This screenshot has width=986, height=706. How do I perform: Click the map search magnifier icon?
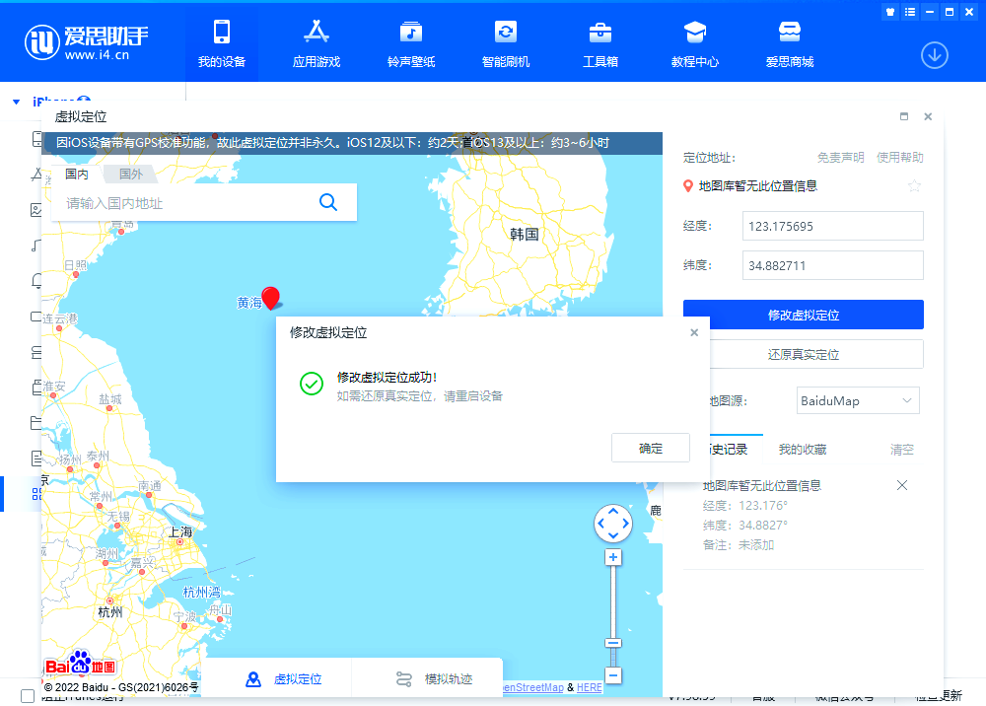328,203
